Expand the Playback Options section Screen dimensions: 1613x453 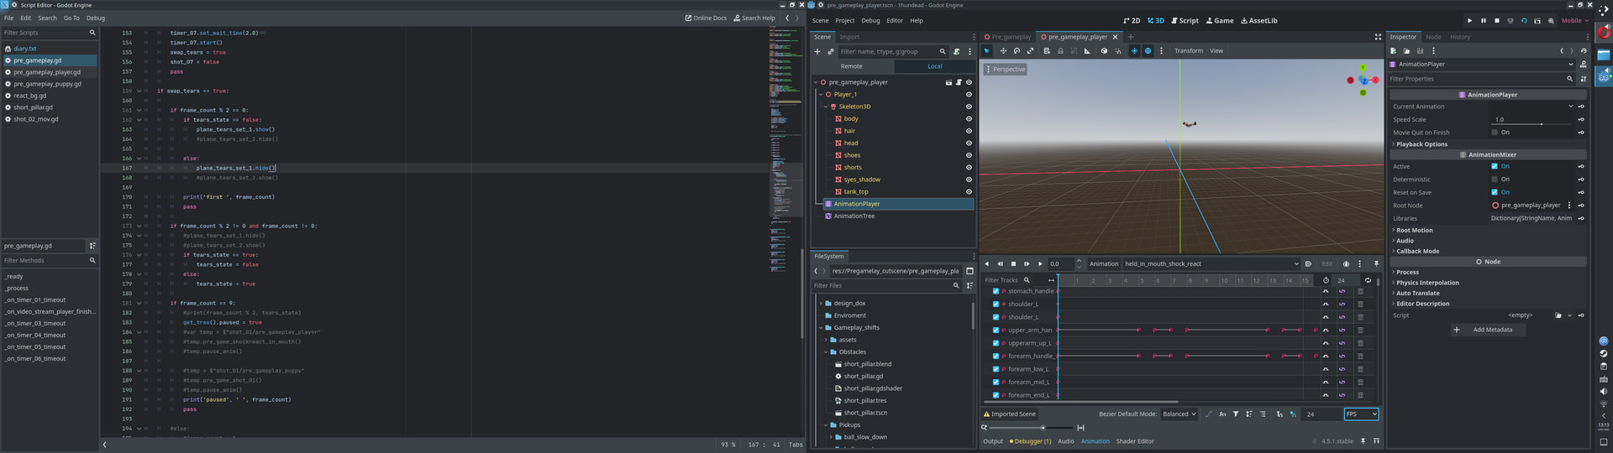tap(1421, 144)
